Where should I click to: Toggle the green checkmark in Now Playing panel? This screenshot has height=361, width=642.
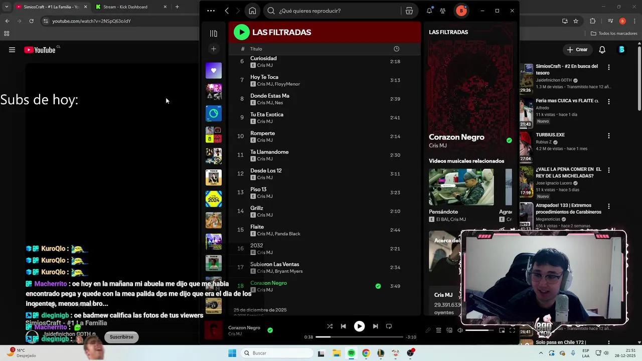coord(509,140)
